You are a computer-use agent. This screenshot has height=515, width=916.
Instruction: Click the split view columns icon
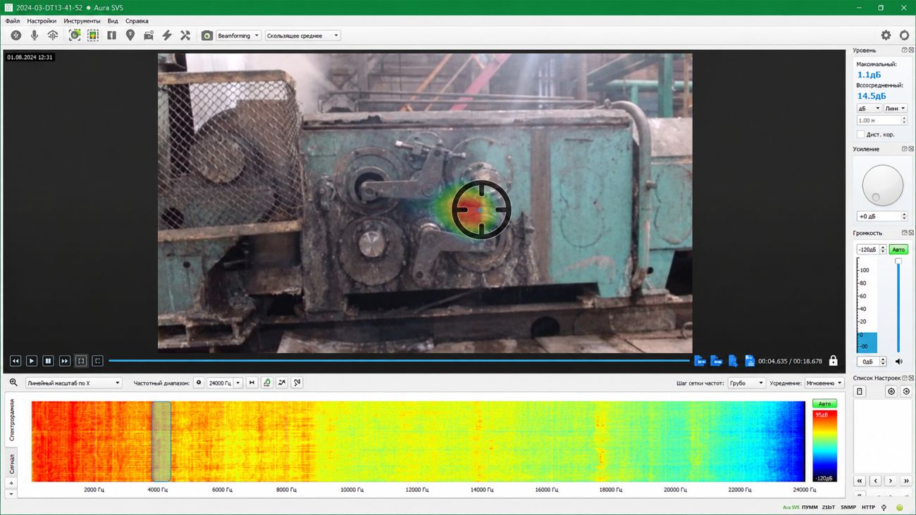111,35
